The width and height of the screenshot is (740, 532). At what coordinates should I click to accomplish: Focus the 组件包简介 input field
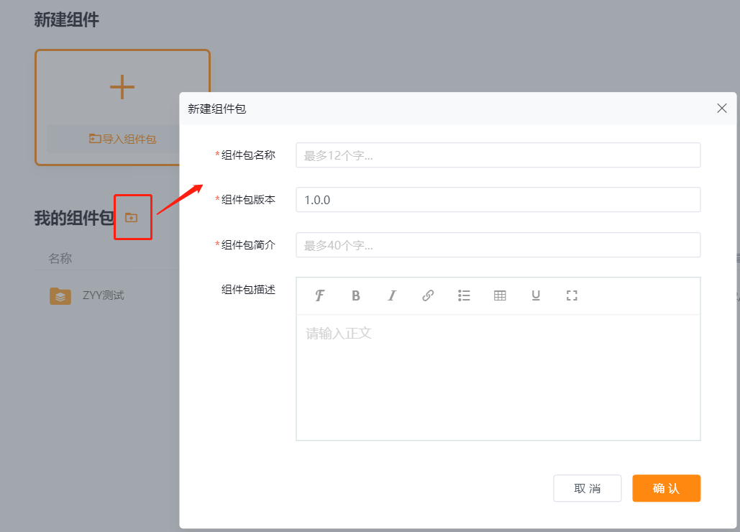[x=498, y=245]
